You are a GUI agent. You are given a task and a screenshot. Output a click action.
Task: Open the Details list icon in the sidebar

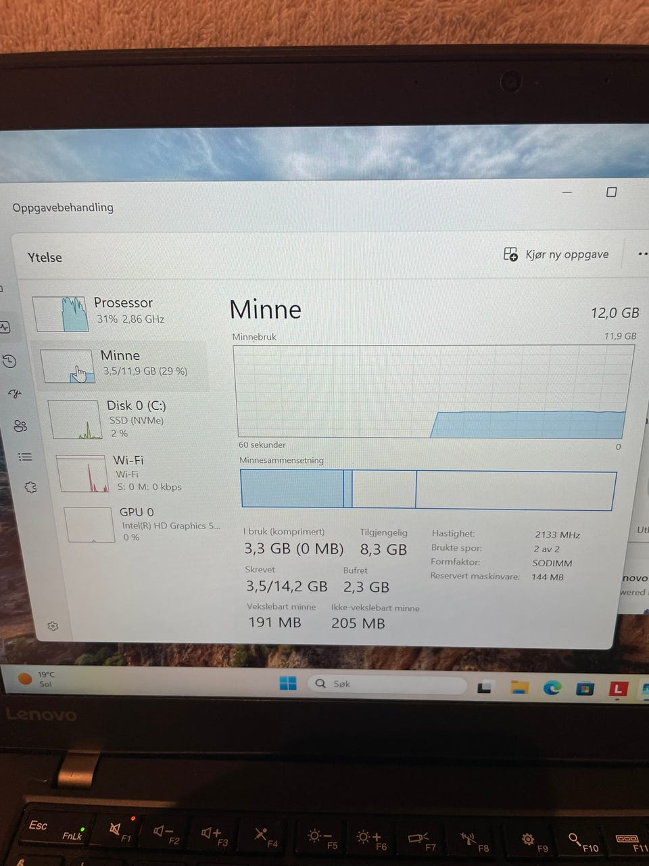click(x=25, y=457)
